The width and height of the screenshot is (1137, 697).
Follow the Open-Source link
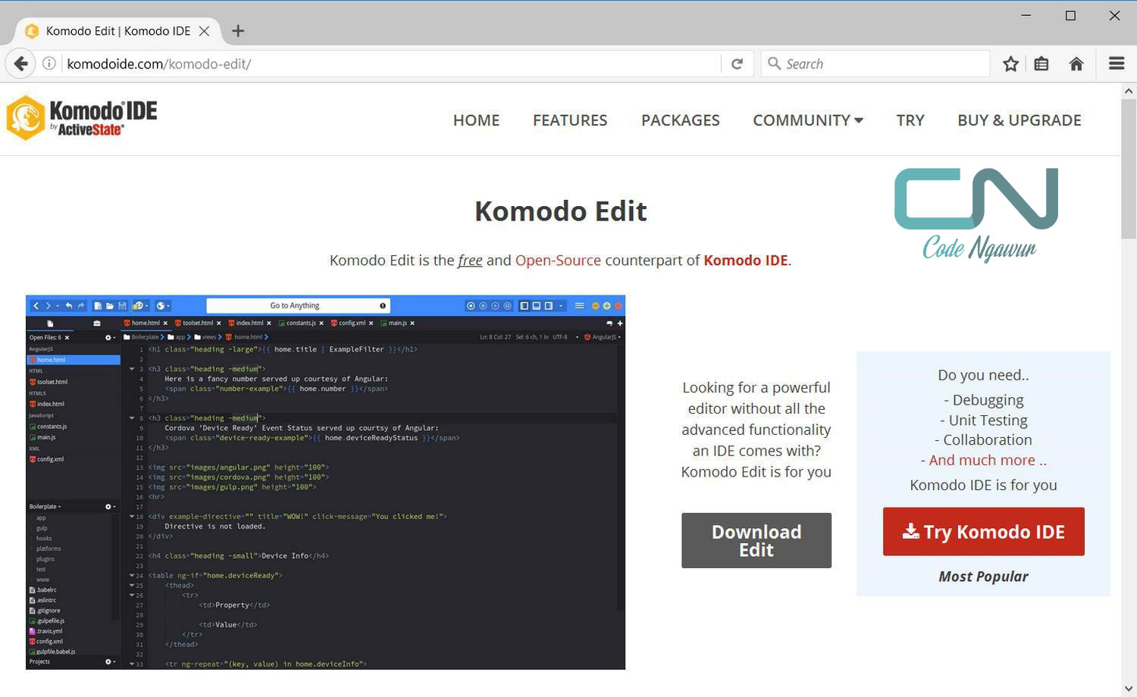click(x=558, y=260)
